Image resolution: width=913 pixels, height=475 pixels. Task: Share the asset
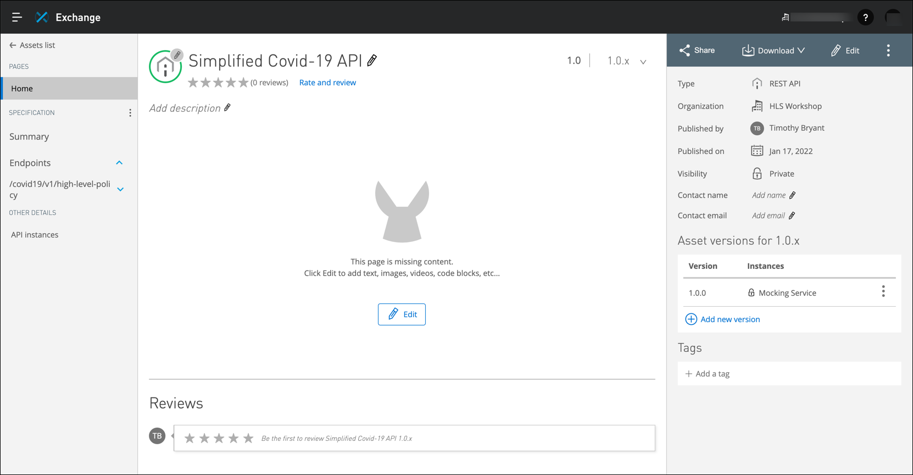[697, 51]
